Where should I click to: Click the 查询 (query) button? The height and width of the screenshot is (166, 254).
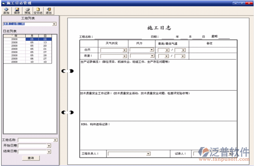(31, 158)
